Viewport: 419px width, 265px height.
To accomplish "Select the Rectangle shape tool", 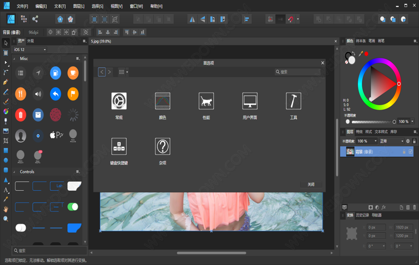I will 6,151.
